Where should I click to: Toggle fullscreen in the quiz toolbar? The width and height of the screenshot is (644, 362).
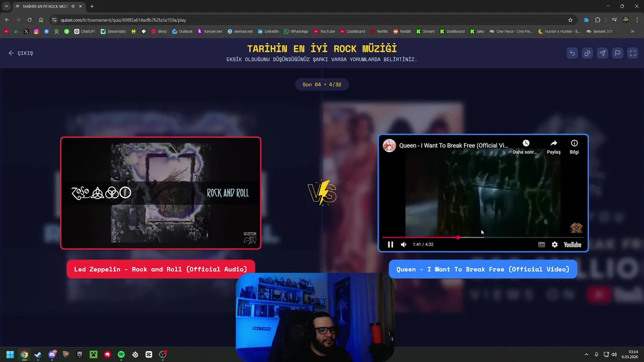[633, 53]
